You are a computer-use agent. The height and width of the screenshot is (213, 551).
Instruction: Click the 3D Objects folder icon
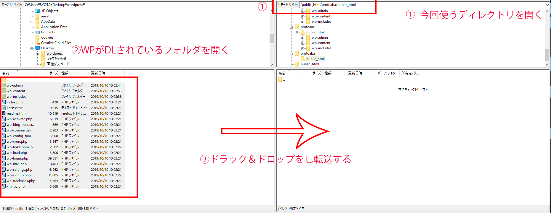point(37,11)
